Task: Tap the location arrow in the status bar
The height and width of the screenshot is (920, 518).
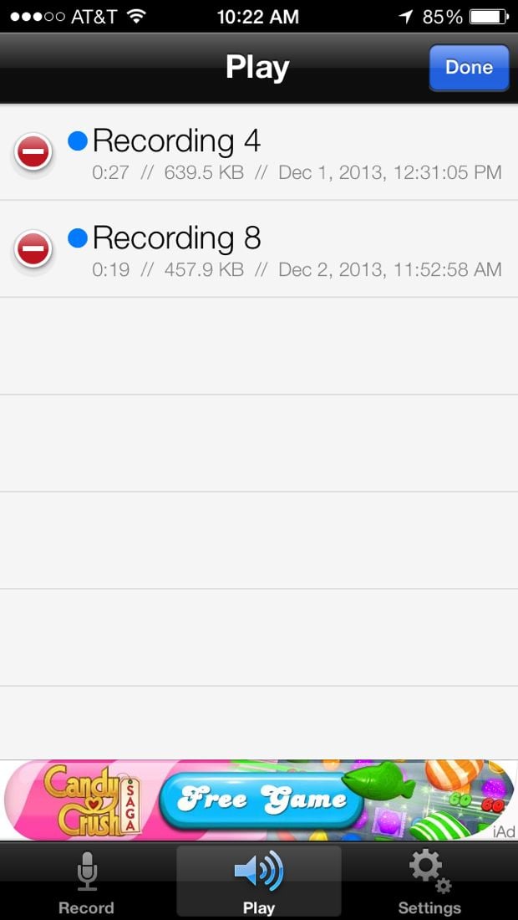Action: (x=406, y=17)
